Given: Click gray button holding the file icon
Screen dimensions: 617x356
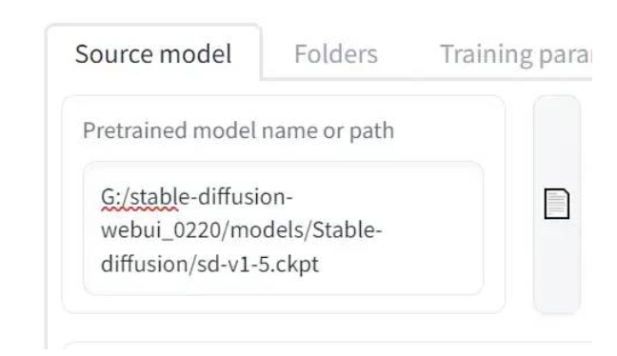Looking at the screenshot, I should [x=557, y=205].
